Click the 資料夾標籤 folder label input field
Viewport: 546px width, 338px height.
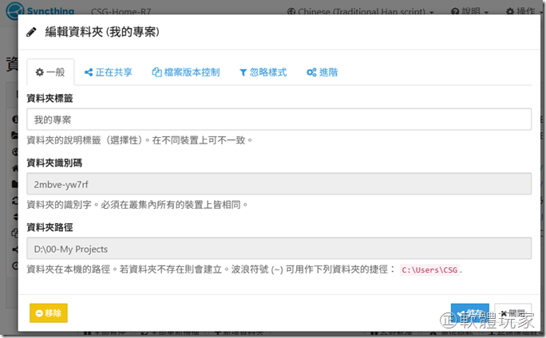pyautogui.click(x=279, y=120)
